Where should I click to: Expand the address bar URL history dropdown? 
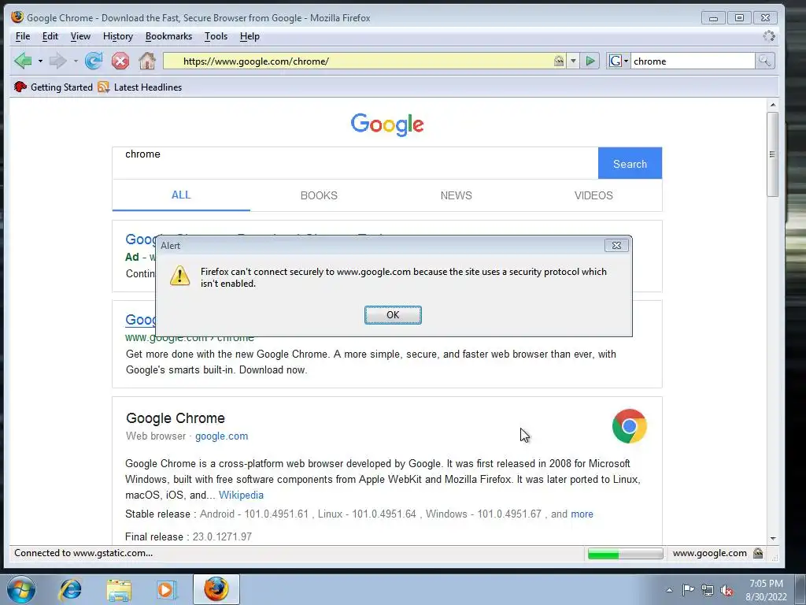573,61
